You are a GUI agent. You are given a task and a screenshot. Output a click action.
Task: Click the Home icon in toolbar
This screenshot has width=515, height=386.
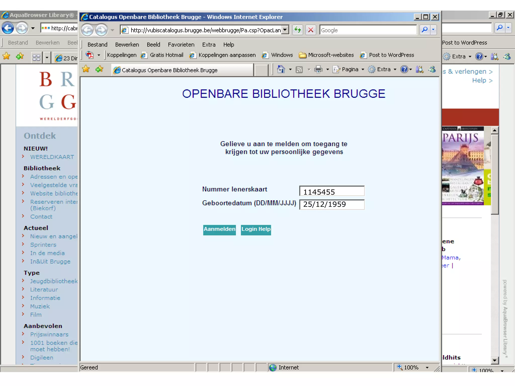(281, 69)
